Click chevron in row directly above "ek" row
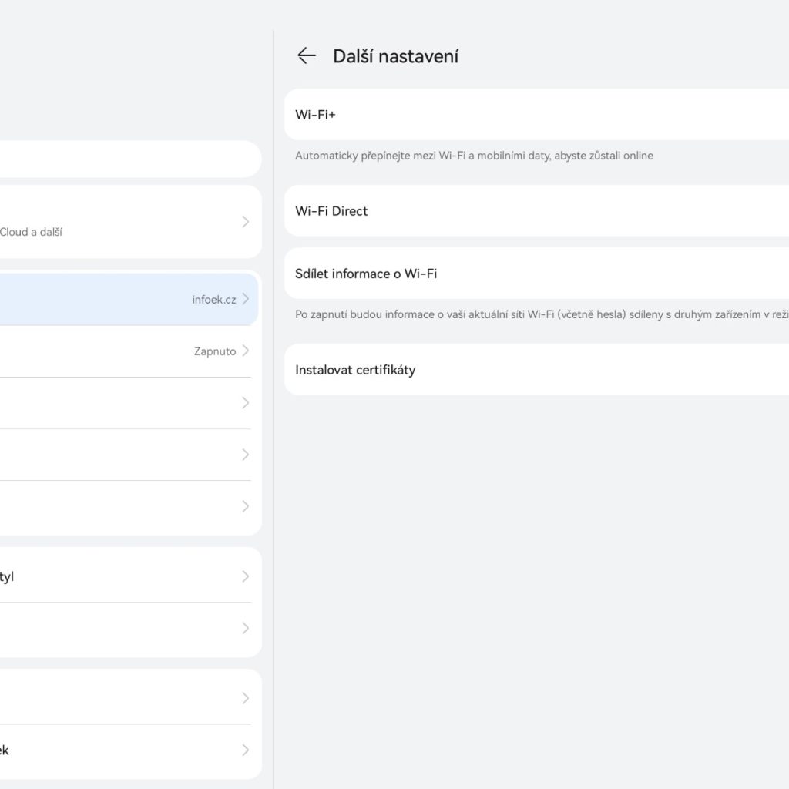 245,698
